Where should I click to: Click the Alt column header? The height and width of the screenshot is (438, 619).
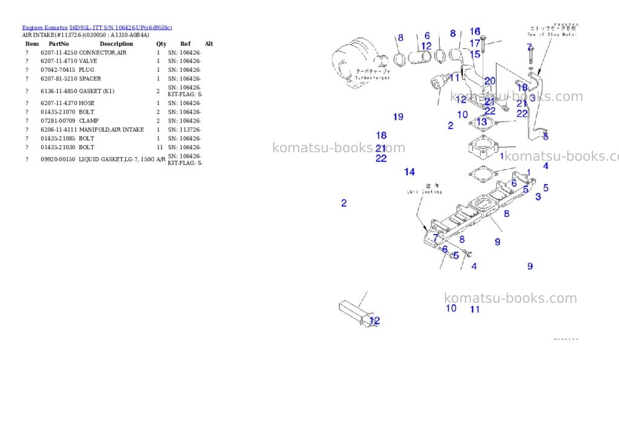point(209,43)
